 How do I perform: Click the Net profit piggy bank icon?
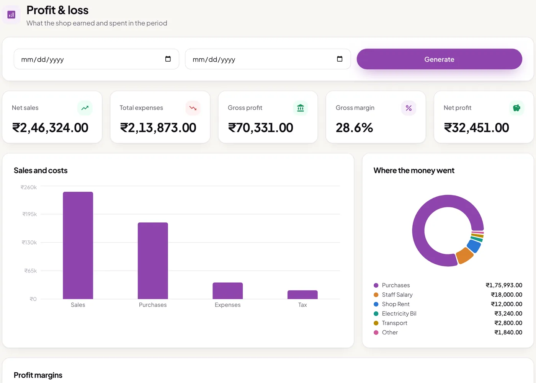pyautogui.click(x=516, y=108)
